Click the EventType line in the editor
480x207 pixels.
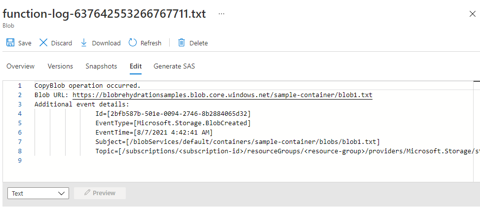tap(173, 123)
